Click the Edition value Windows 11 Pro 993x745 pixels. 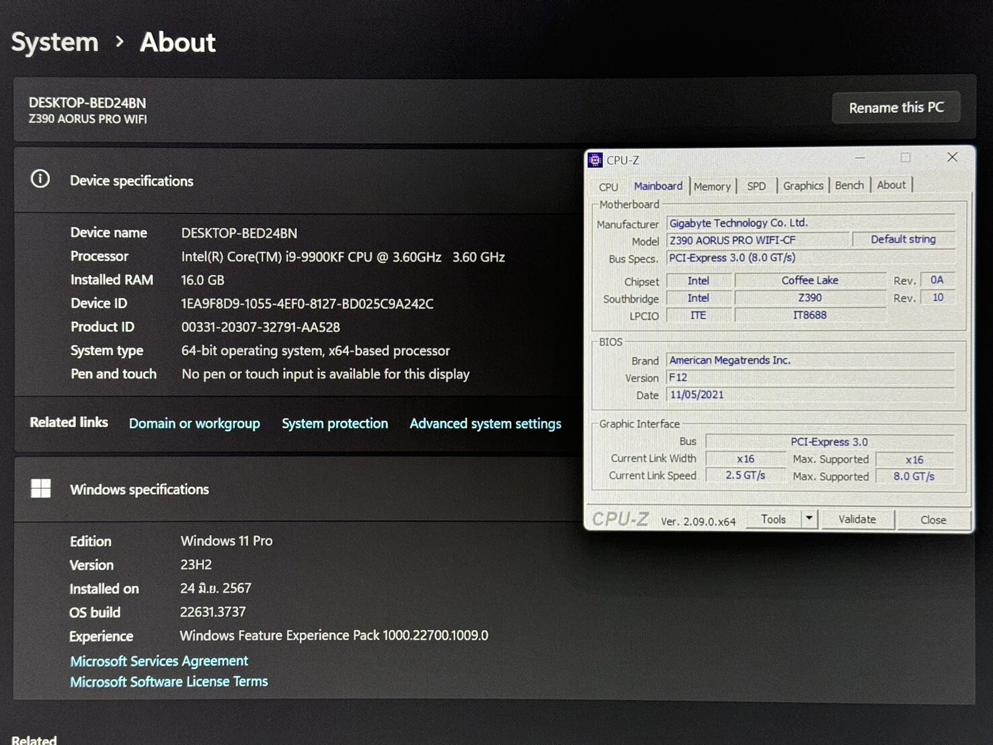click(x=227, y=541)
